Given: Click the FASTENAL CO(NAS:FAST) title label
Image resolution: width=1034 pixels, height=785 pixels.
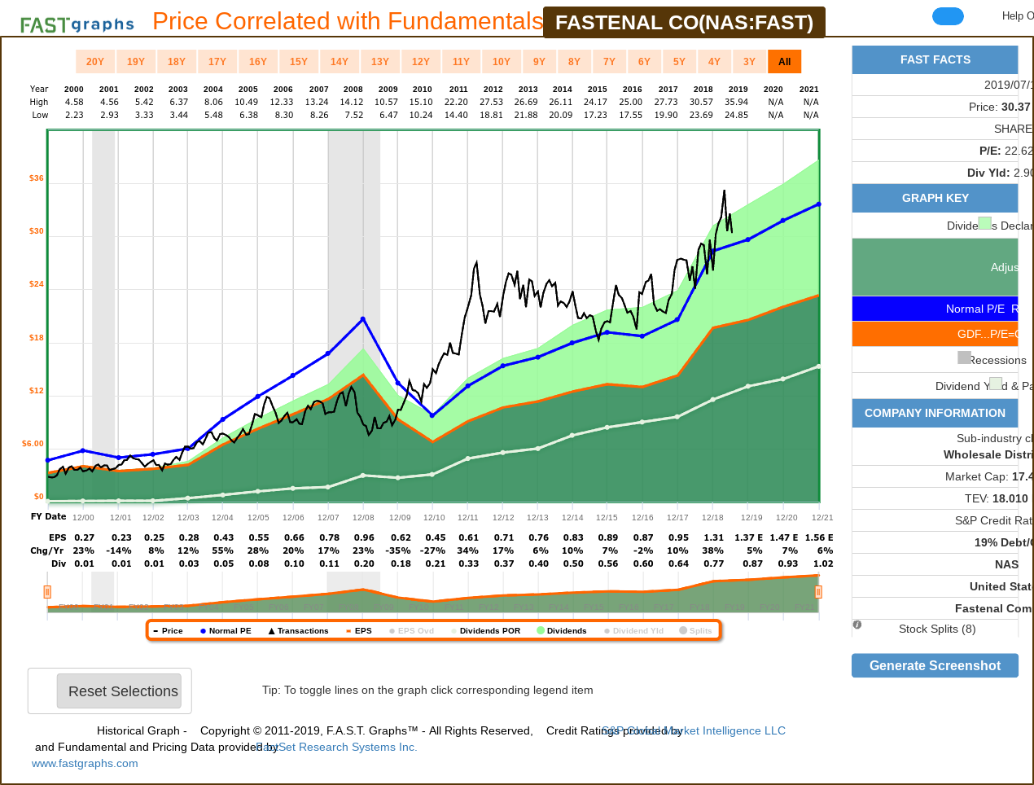Looking at the screenshot, I should 684,22.
